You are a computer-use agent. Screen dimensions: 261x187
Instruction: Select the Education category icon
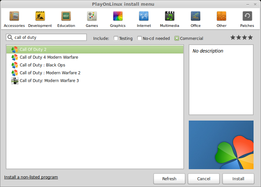click(x=66, y=16)
